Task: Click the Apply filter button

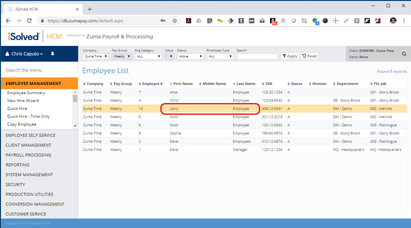Action: 289,56
